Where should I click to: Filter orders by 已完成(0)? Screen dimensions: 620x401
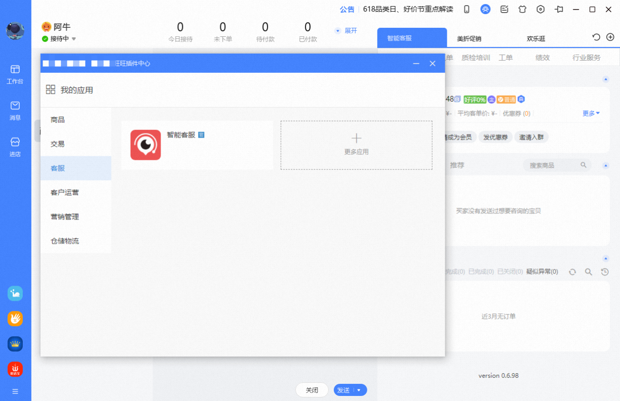[481, 272]
